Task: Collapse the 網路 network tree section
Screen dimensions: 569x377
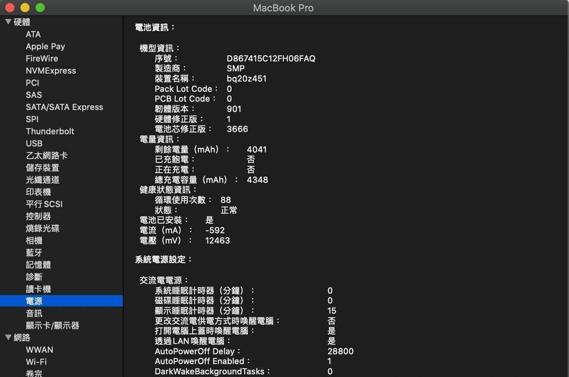Action: 8,337
